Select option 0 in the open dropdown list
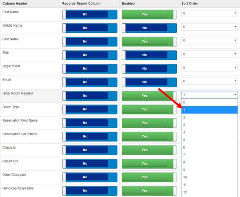The image size is (240, 197). click(x=209, y=102)
